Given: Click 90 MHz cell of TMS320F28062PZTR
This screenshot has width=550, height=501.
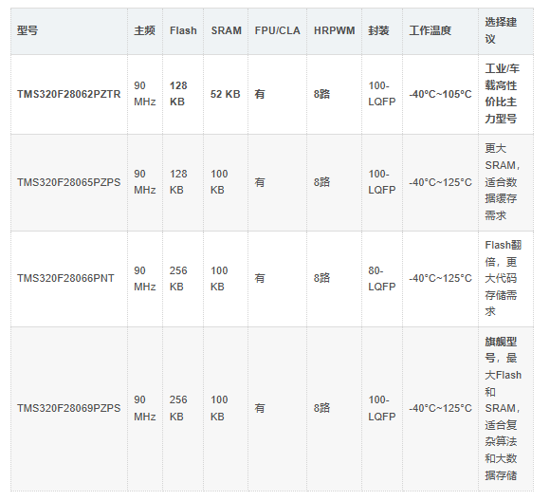Looking at the screenshot, I should coord(144,94).
